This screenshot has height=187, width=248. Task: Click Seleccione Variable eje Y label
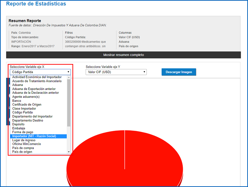point(103,67)
